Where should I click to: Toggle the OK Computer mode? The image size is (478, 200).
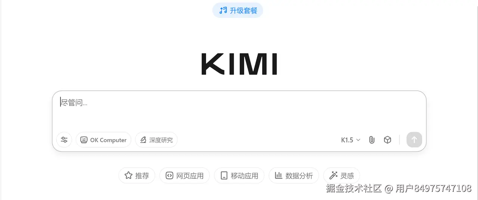click(103, 140)
